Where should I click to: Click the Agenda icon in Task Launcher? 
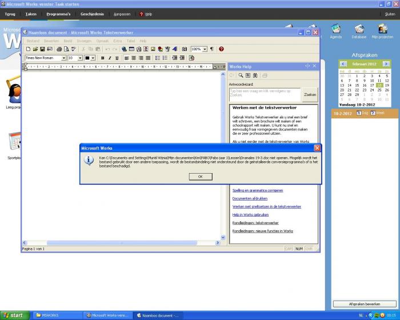[336, 31]
